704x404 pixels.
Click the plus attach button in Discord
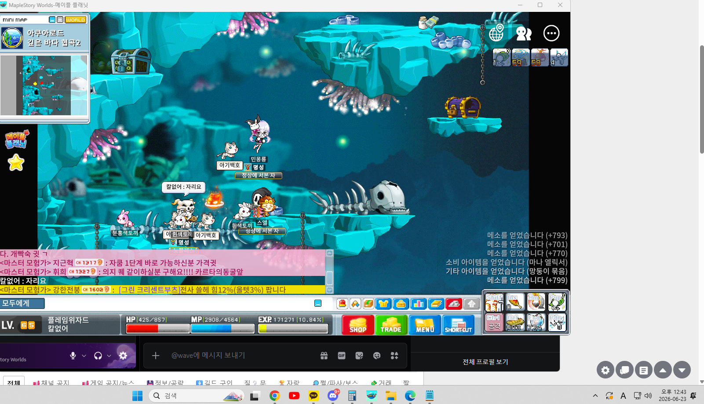pos(156,356)
